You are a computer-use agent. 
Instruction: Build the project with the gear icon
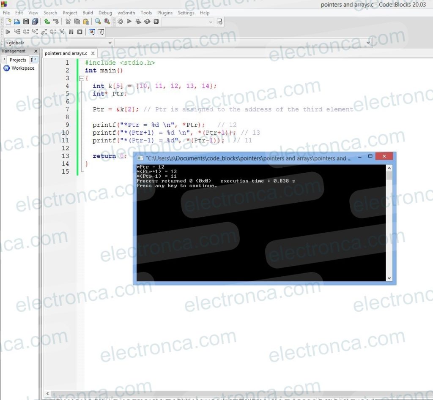[121, 22]
